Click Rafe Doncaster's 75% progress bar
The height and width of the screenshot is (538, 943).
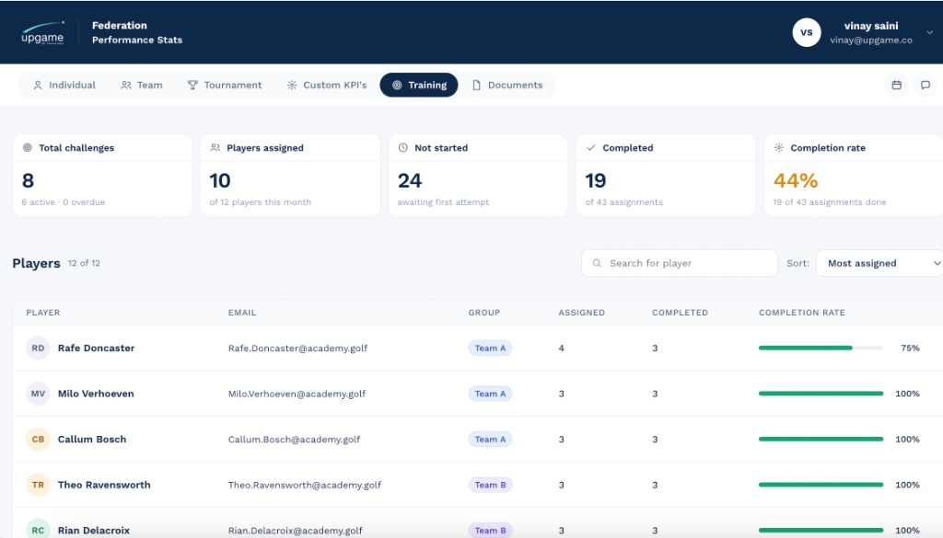point(821,349)
